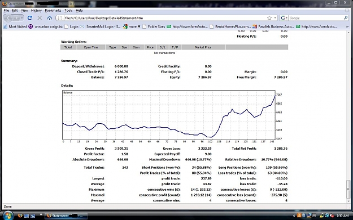Open the address bar history dropdown
The height and width of the screenshot is (220, 353).
275,18
